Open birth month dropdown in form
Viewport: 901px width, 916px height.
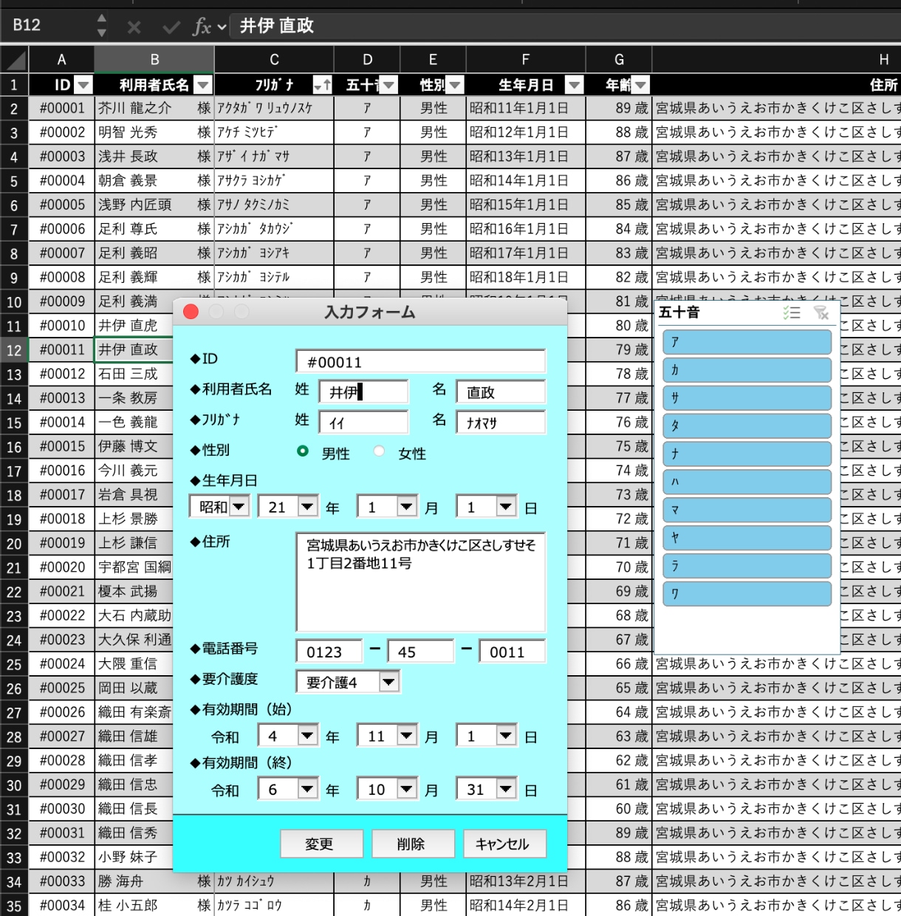point(407,507)
